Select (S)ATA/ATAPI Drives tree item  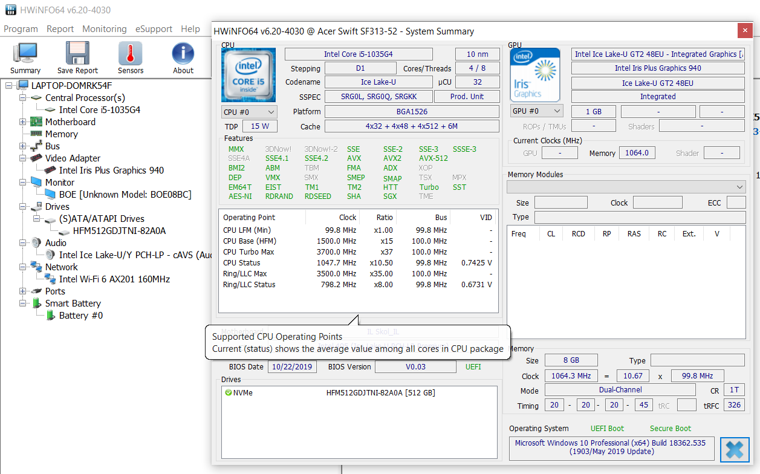coord(102,218)
